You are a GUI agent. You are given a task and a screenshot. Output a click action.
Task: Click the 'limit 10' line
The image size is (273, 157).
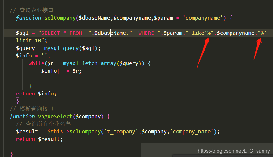point(31,41)
